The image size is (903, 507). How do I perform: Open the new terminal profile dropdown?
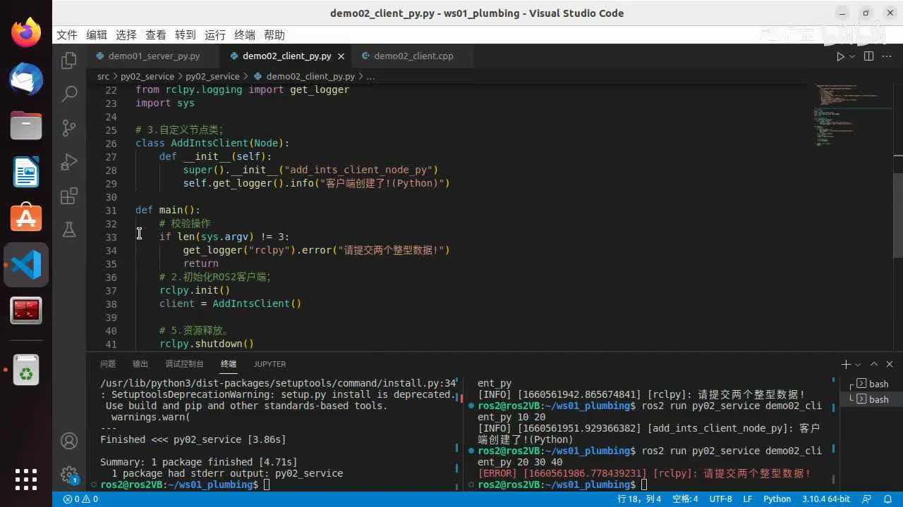pos(858,365)
